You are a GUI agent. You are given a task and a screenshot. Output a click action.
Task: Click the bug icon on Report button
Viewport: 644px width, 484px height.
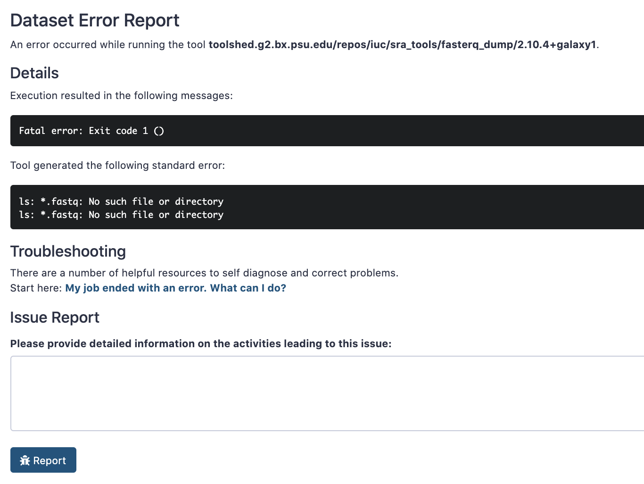pyautogui.click(x=25, y=460)
